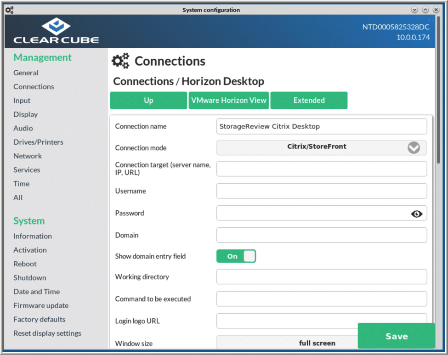Screen dimensions: 448x355
Task: Click the vertical scrollbar thumb
Action: click(438, 90)
